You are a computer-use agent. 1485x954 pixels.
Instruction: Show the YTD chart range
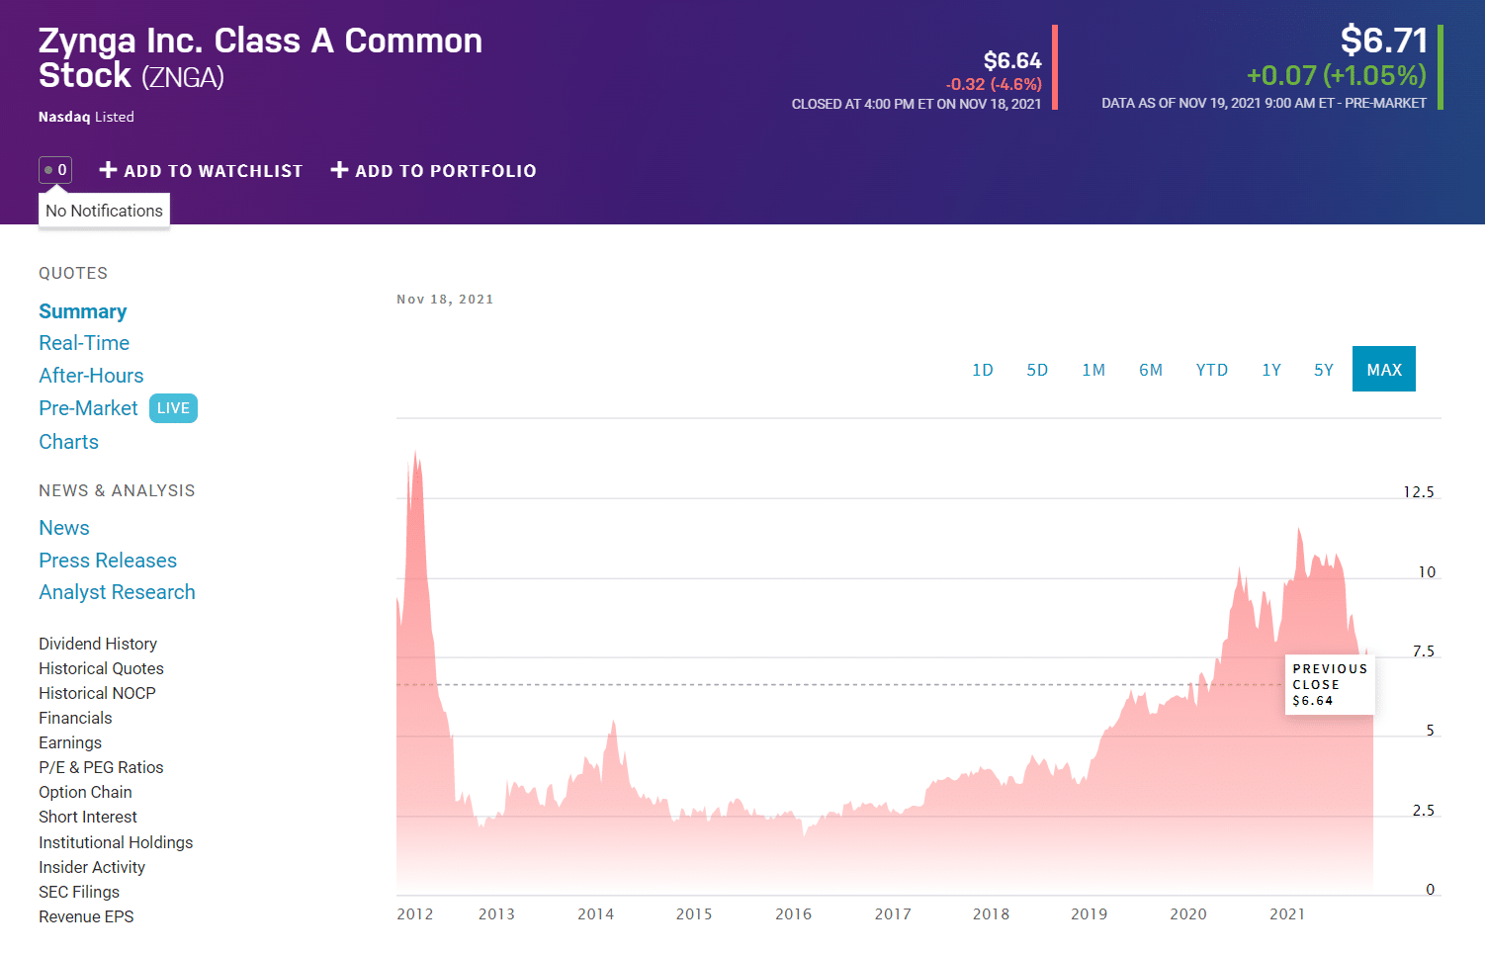click(1212, 370)
